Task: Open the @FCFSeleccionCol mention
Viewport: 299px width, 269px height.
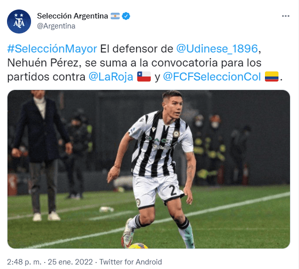Action: (212, 77)
